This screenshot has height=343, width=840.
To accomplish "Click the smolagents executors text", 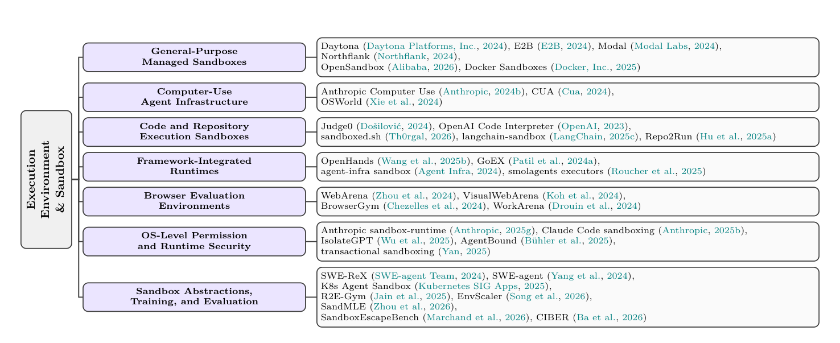I will tap(557, 171).
